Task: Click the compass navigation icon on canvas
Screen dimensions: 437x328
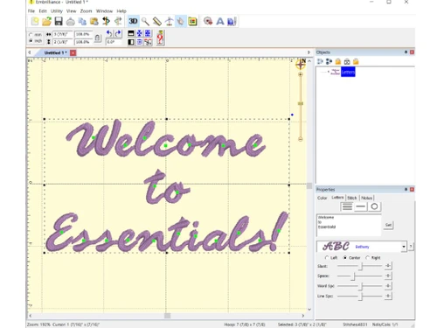Action: [x=301, y=64]
